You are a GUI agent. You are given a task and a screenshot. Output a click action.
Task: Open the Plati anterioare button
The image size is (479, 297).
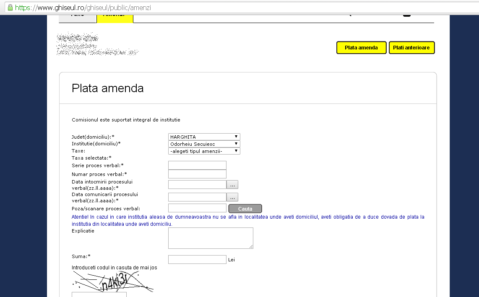[x=411, y=48]
